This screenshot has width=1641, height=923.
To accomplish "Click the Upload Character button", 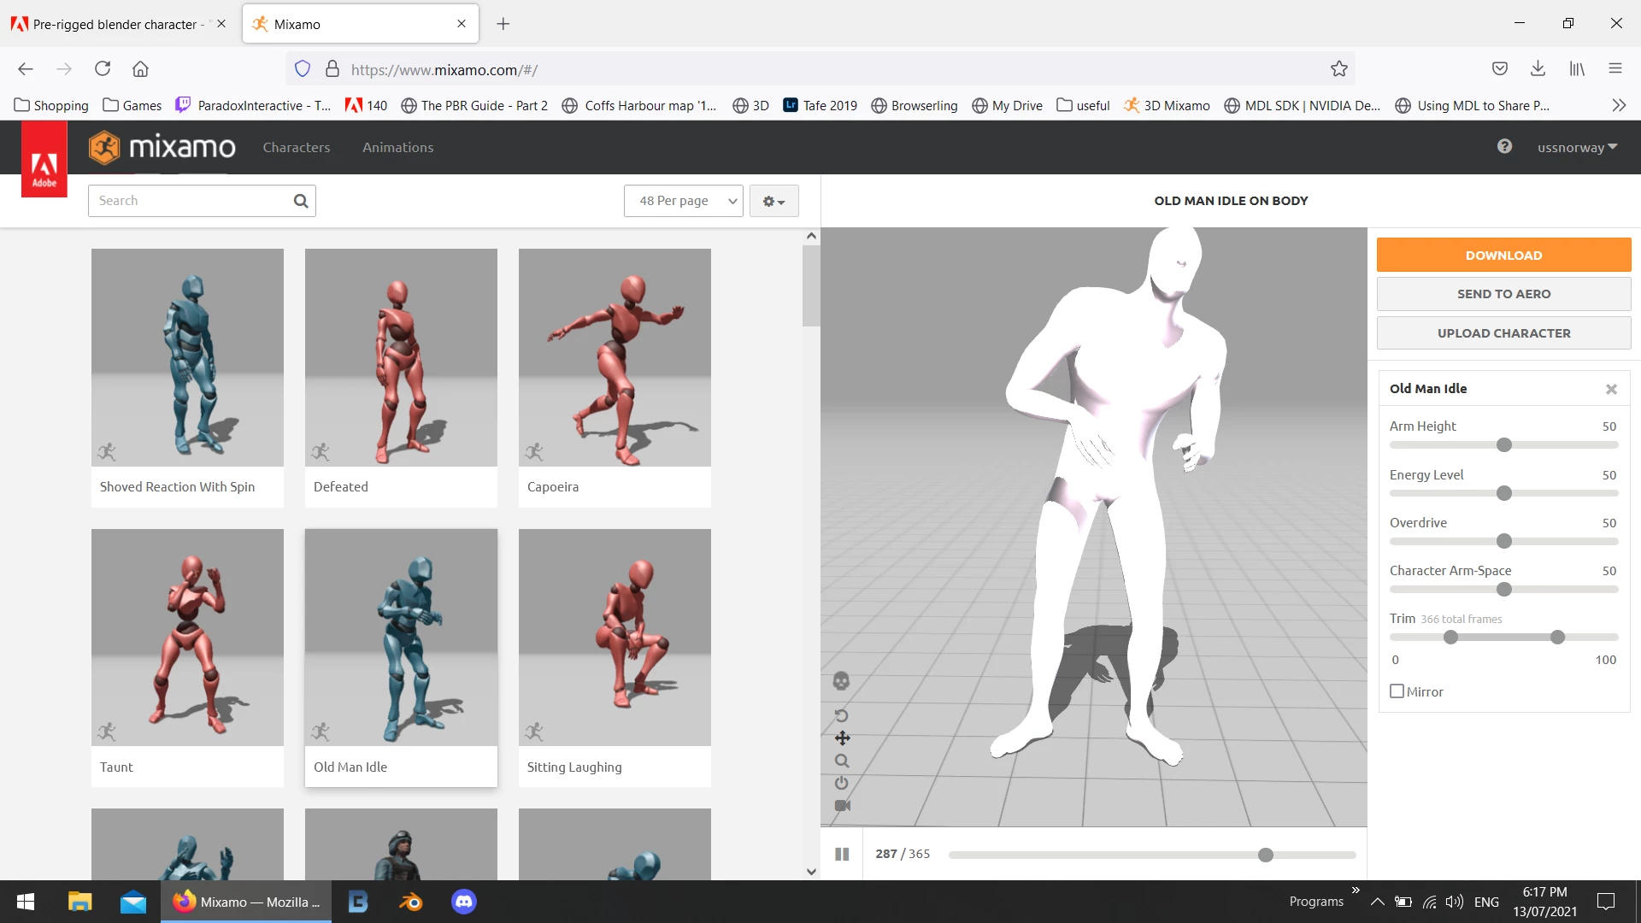I will [x=1503, y=333].
